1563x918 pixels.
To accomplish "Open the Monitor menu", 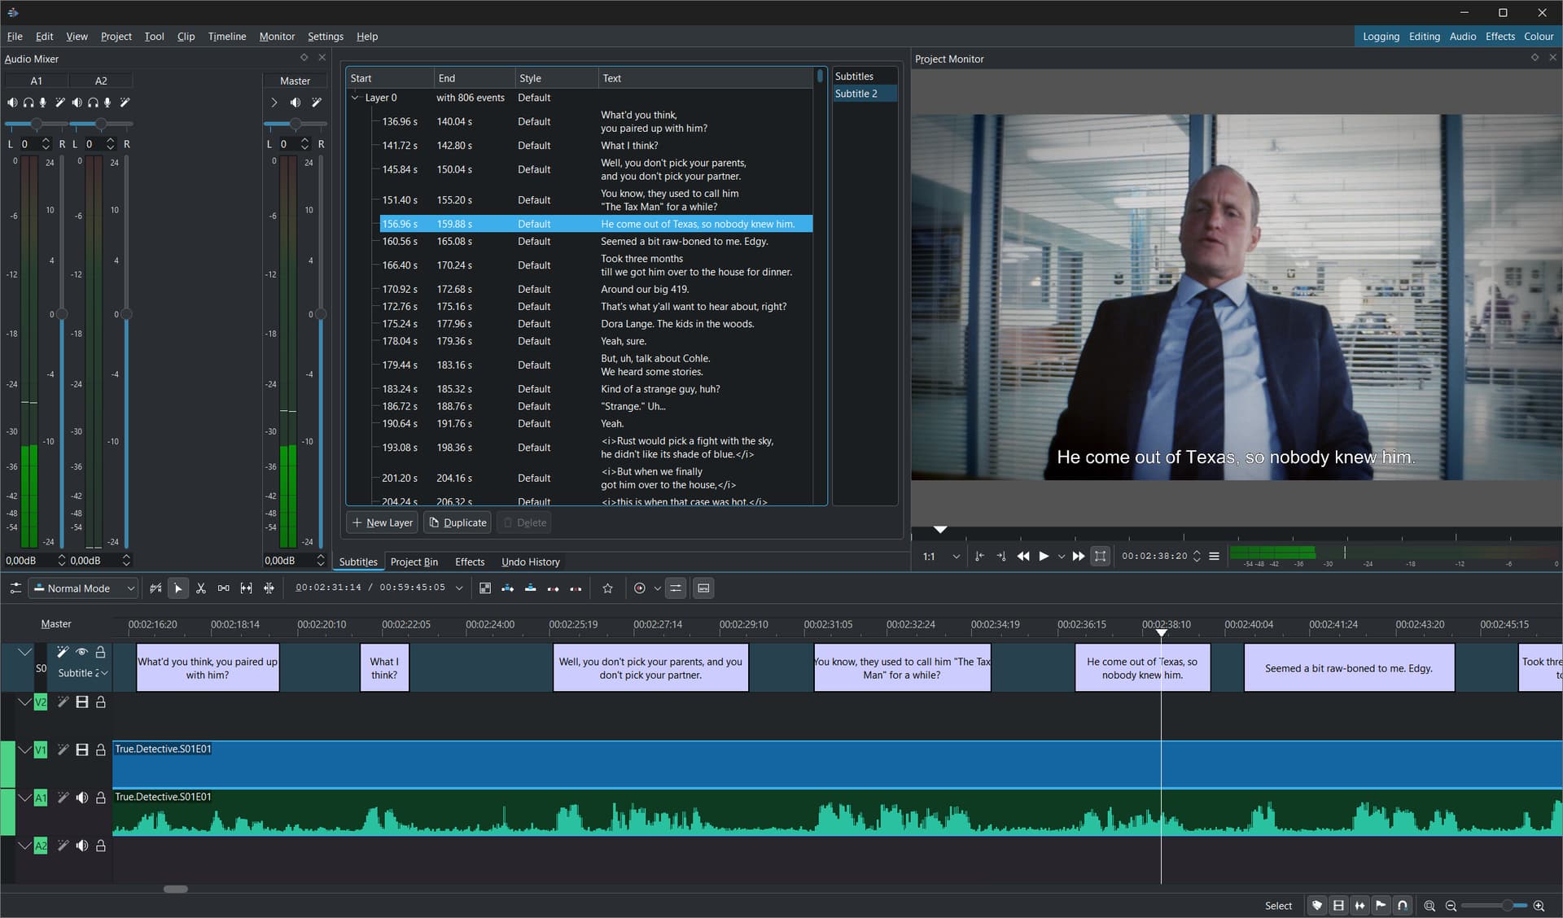I will click(x=277, y=37).
